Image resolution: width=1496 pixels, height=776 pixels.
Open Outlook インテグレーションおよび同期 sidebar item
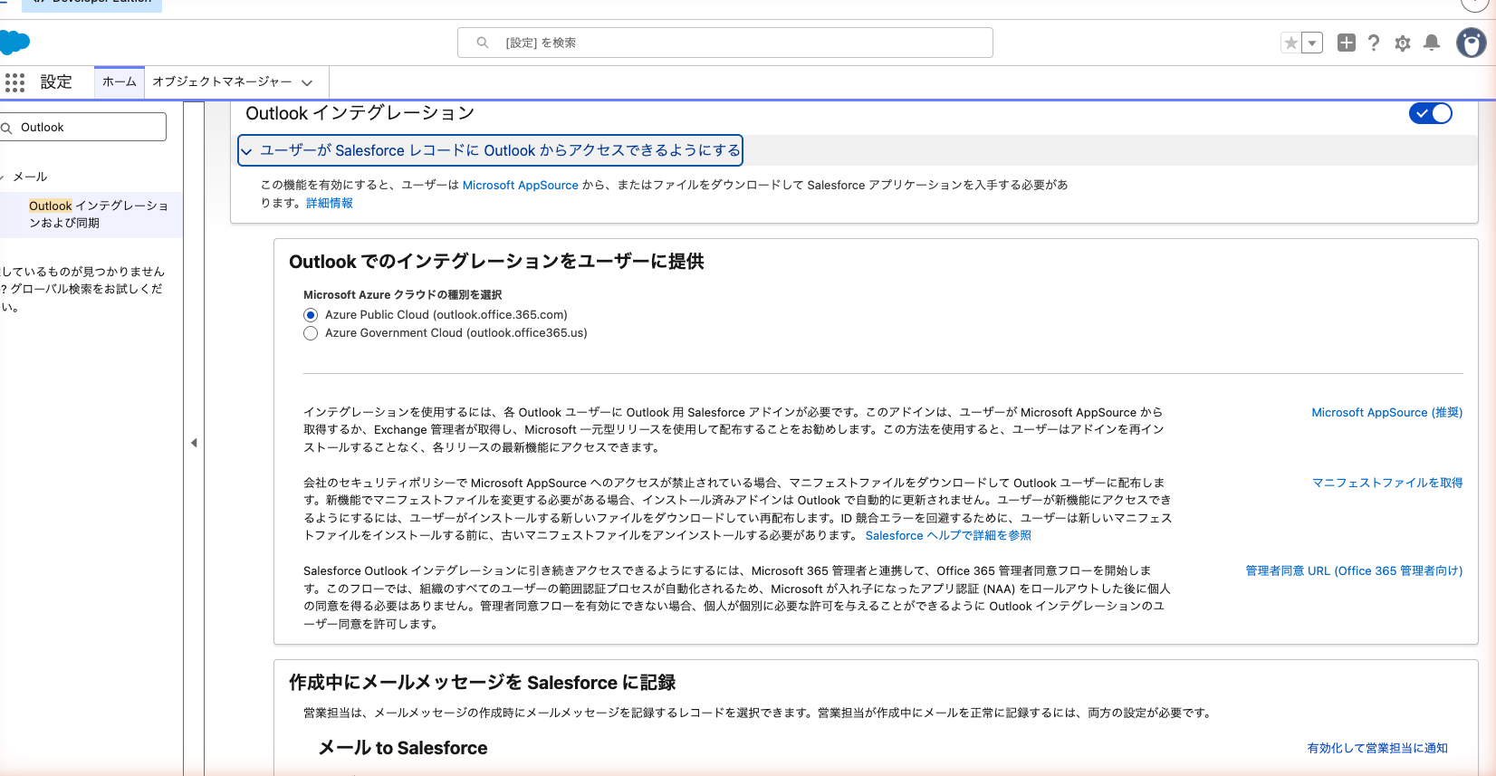coord(98,215)
